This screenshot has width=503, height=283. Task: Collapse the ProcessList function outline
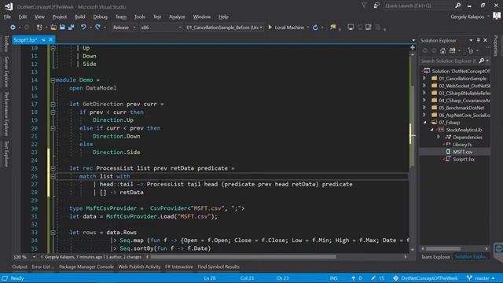53,168
